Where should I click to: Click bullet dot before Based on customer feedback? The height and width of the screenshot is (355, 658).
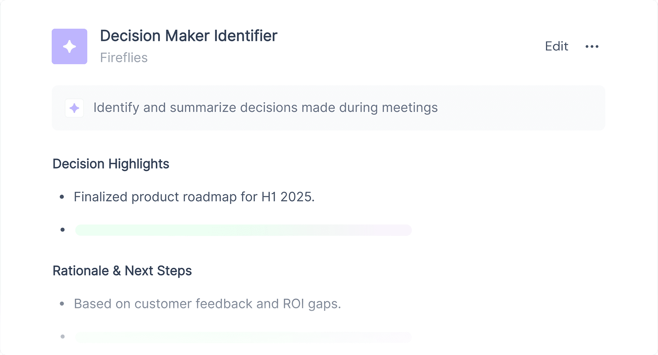(62, 304)
